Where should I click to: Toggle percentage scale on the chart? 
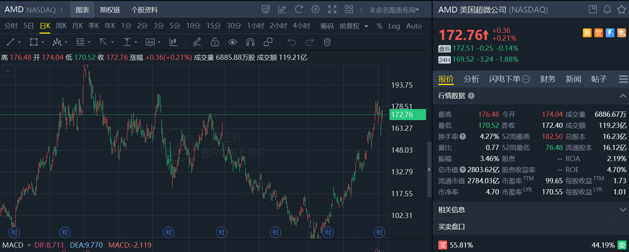(380, 26)
